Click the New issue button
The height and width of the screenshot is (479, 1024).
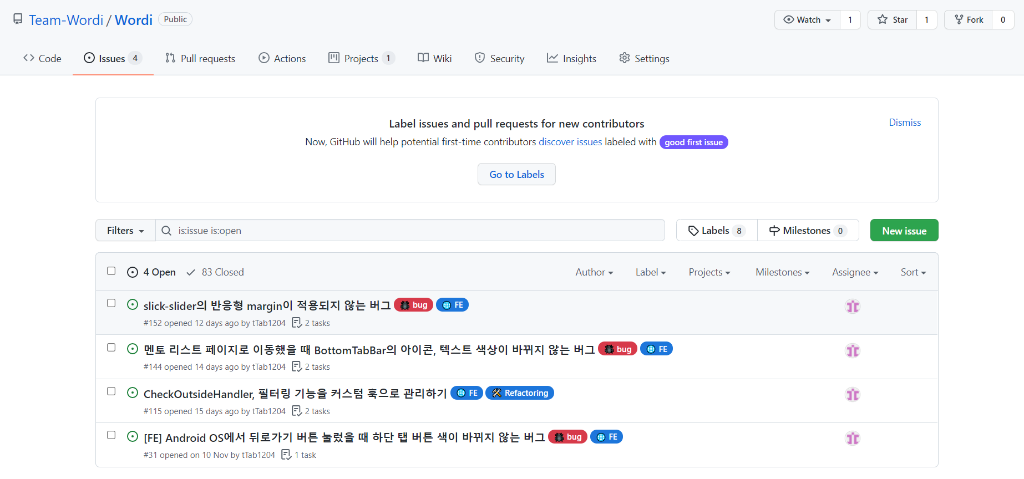click(904, 231)
